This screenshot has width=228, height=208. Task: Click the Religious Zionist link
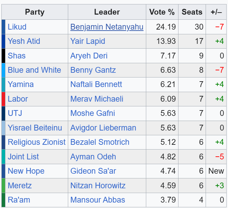click(x=37, y=142)
